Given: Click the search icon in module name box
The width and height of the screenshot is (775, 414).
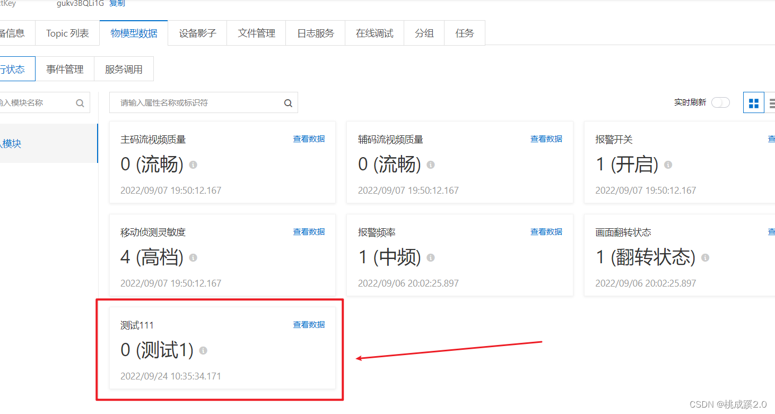Looking at the screenshot, I should pos(80,103).
